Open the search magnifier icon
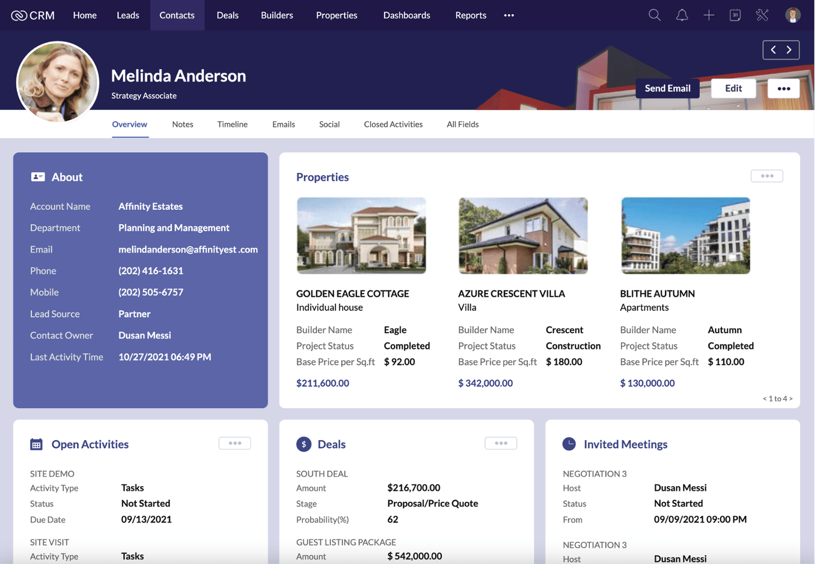 click(655, 15)
